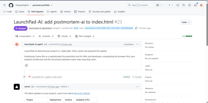Open the Projects tab
208x103 pixels.
[x=79, y=12]
